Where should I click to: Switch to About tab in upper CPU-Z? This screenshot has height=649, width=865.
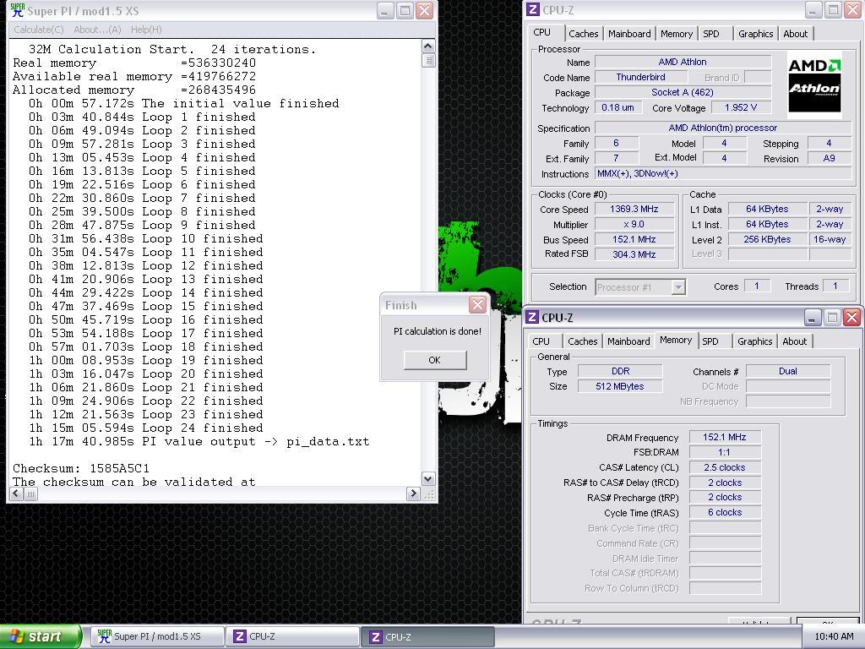[x=795, y=34]
